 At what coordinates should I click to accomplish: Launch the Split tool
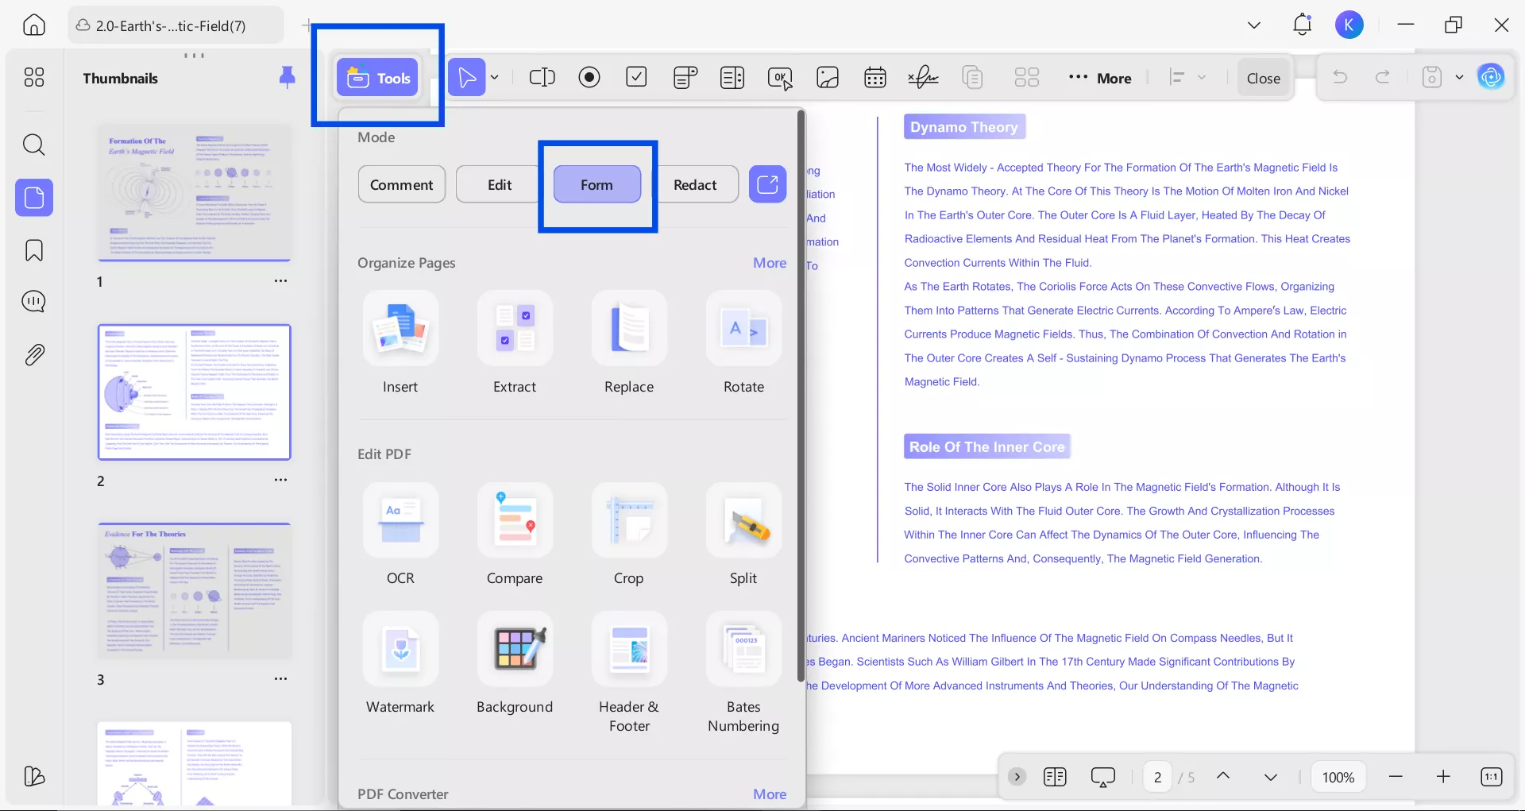(x=743, y=534)
